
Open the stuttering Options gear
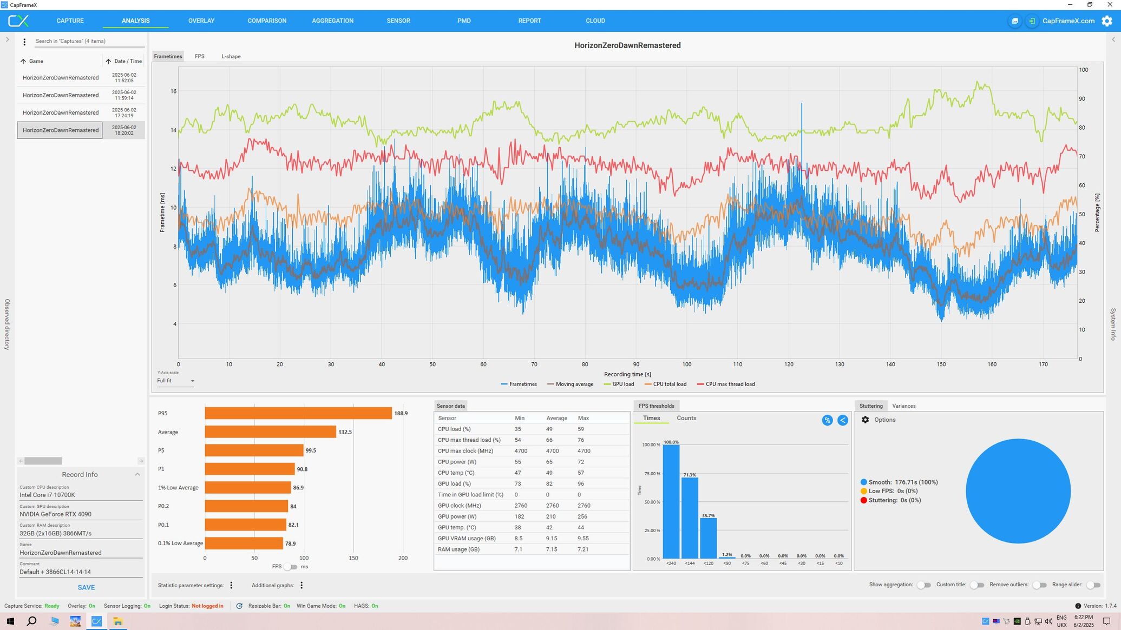[865, 420]
